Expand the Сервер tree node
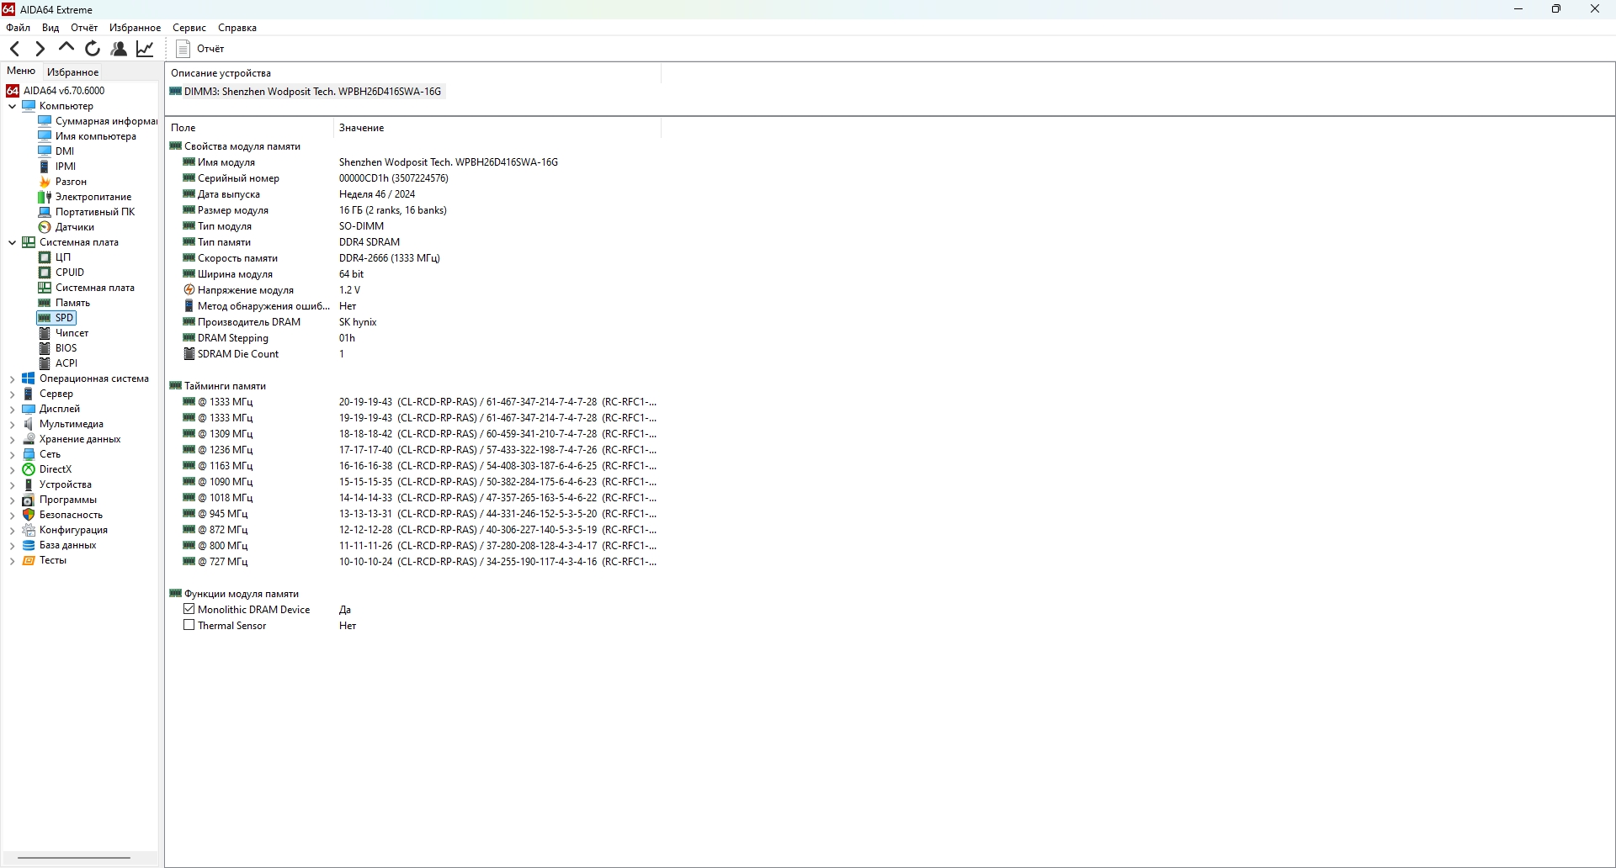Image resolution: width=1616 pixels, height=868 pixels. click(x=12, y=394)
